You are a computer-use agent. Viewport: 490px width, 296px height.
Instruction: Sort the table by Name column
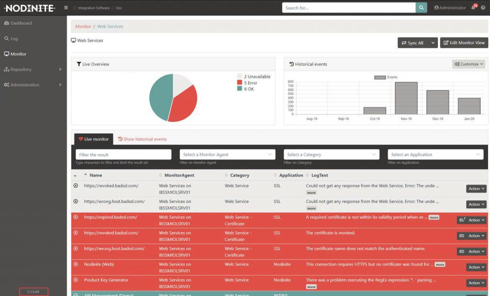click(96, 175)
